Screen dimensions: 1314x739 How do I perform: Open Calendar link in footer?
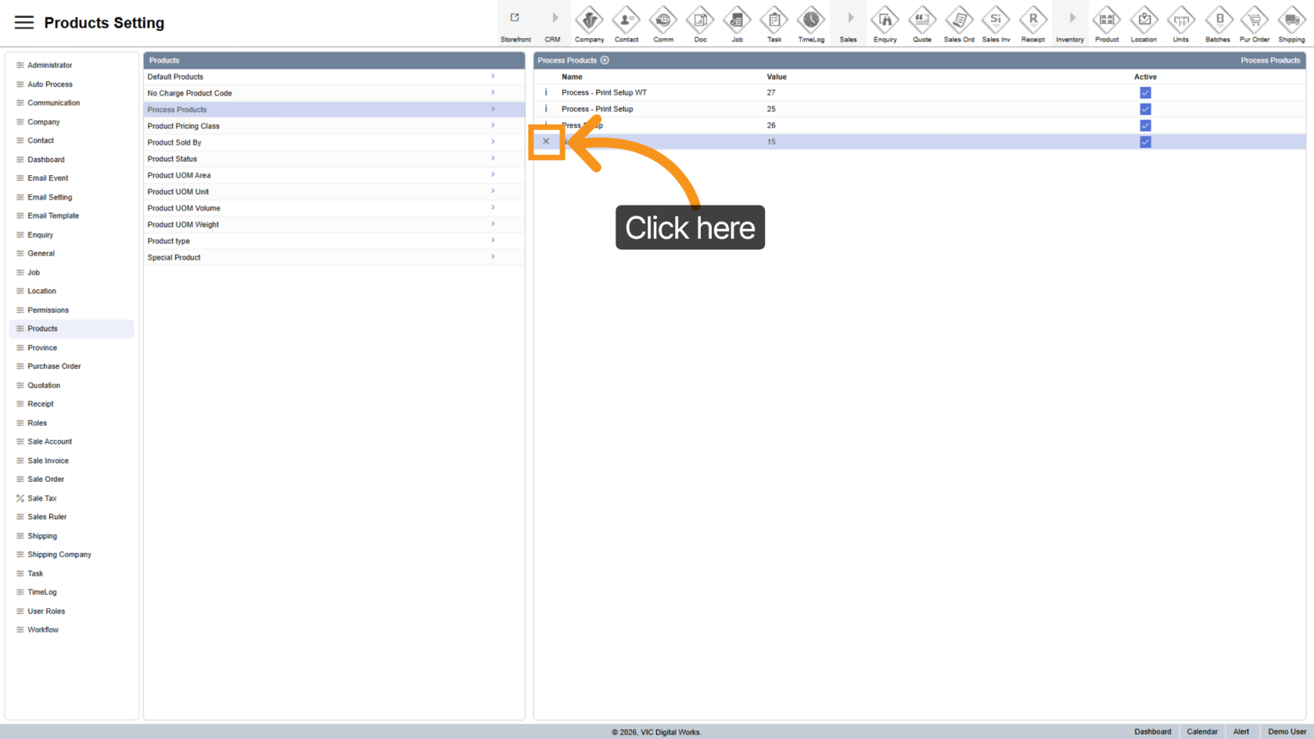[1202, 732]
